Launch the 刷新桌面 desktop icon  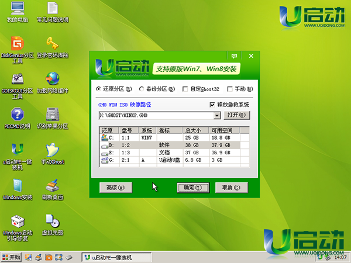click(53, 186)
